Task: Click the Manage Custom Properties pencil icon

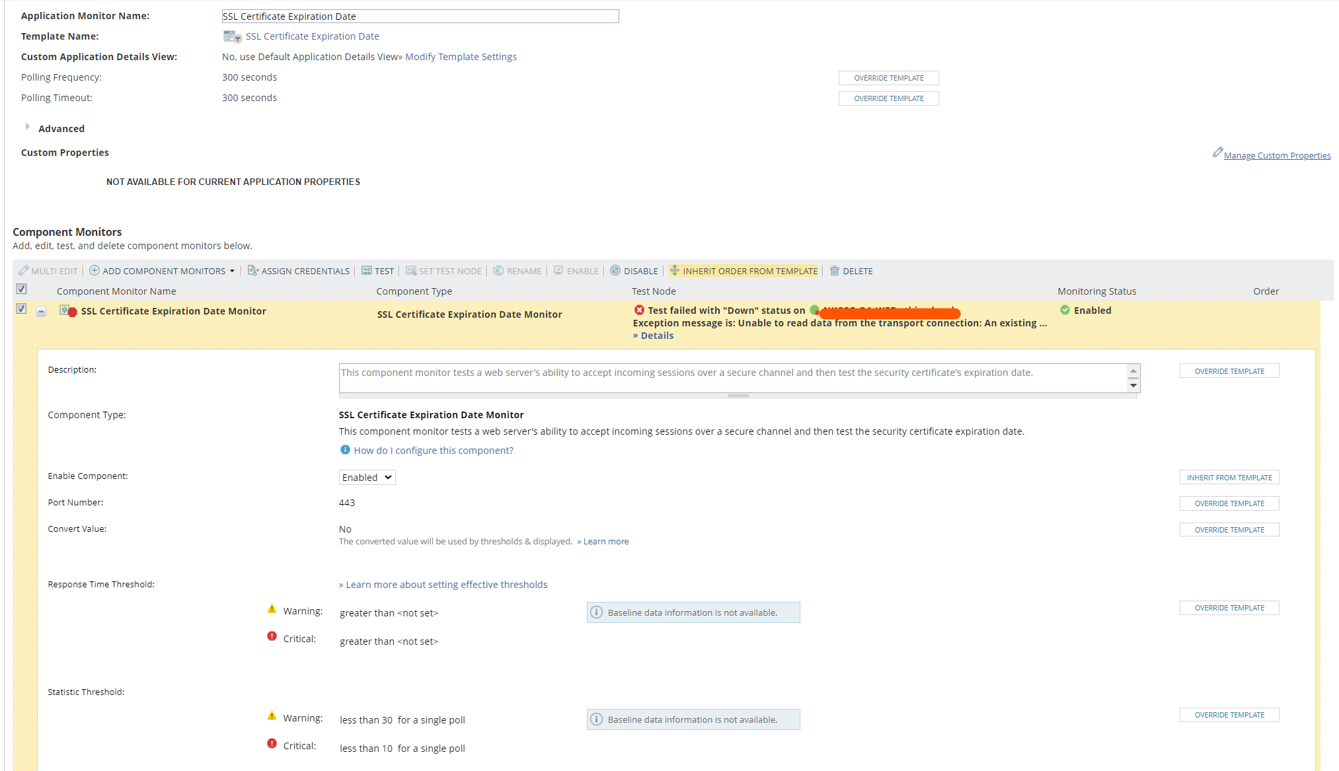Action: (x=1217, y=153)
